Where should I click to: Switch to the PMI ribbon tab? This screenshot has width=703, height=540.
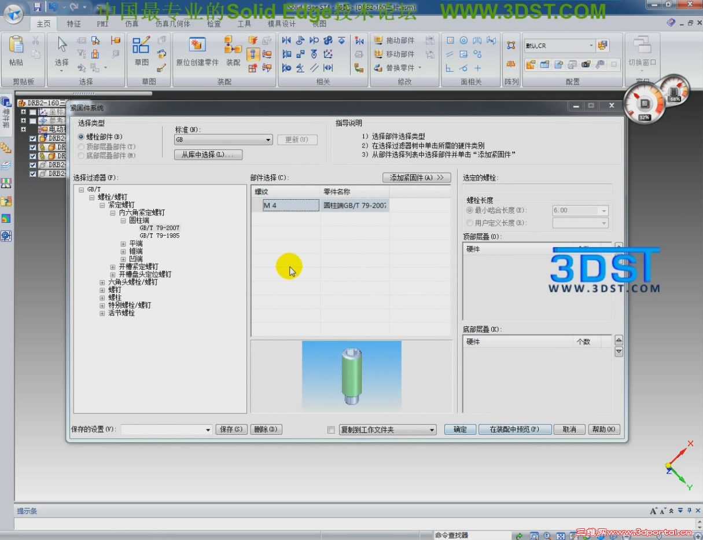point(102,24)
